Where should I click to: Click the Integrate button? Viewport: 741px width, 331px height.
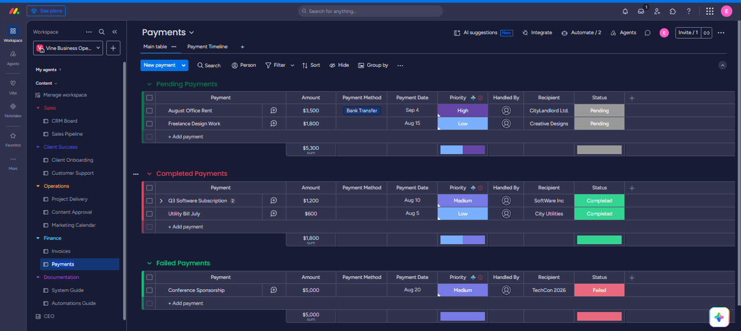pos(537,33)
